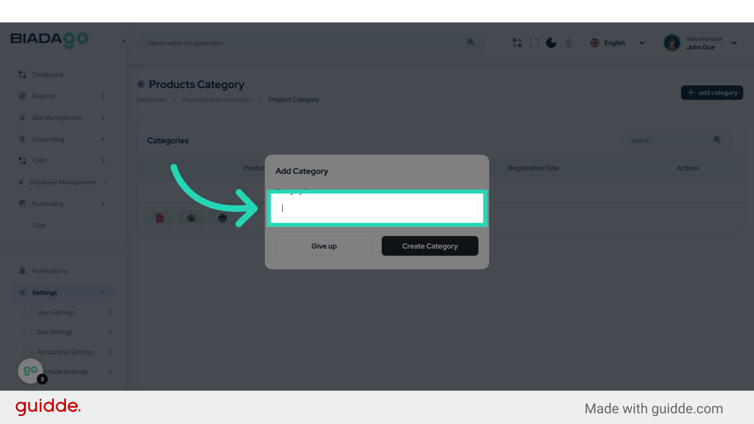The height and width of the screenshot is (424, 754).
Task: Toggle dark mode via moon icon
Action: (551, 43)
